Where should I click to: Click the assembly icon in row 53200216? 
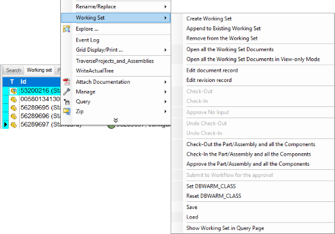[14, 91]
